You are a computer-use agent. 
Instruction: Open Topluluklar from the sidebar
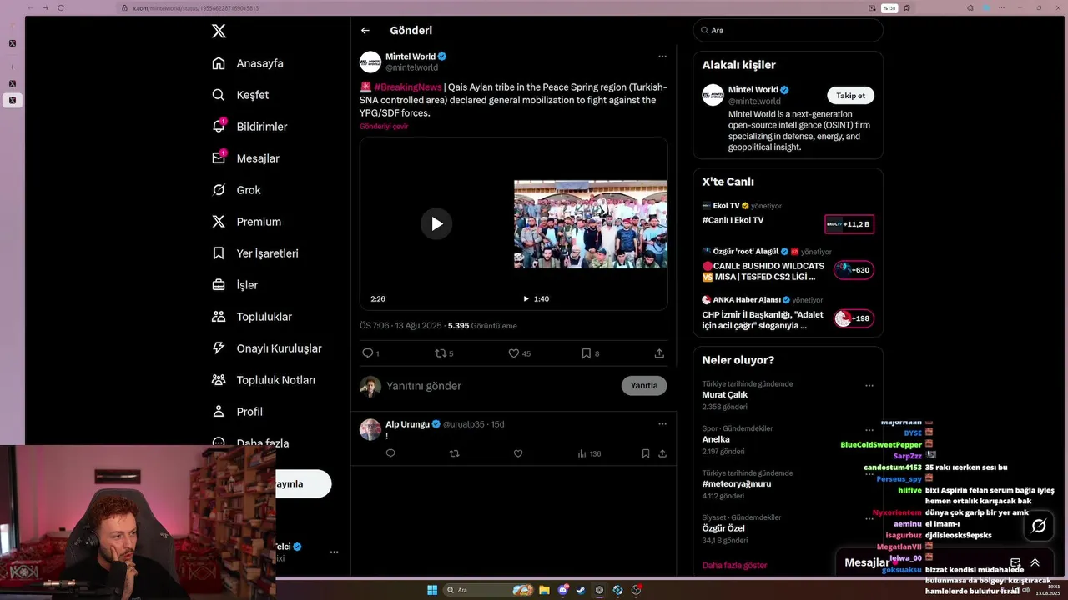[x=252, y=317]
